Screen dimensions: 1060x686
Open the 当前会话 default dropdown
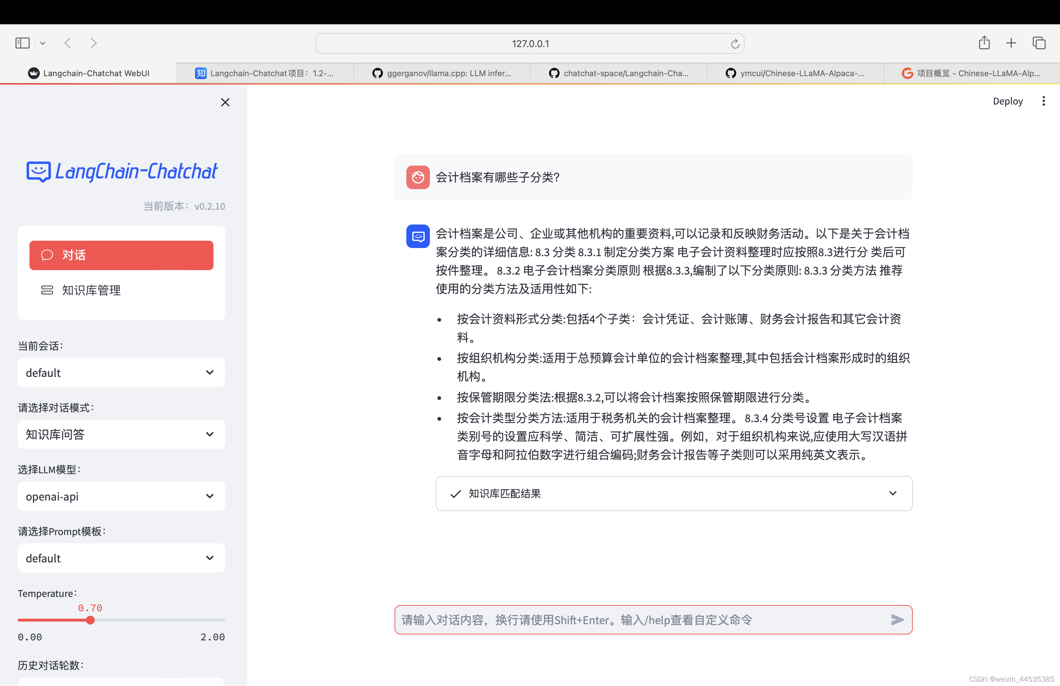tap(121, 372)
